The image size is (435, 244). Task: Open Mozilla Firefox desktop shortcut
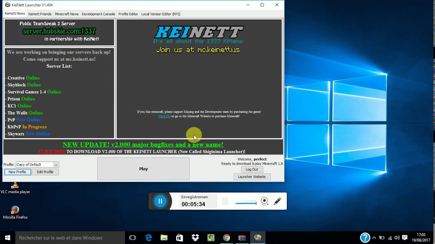pyautogui.click(x=15, y=212)
